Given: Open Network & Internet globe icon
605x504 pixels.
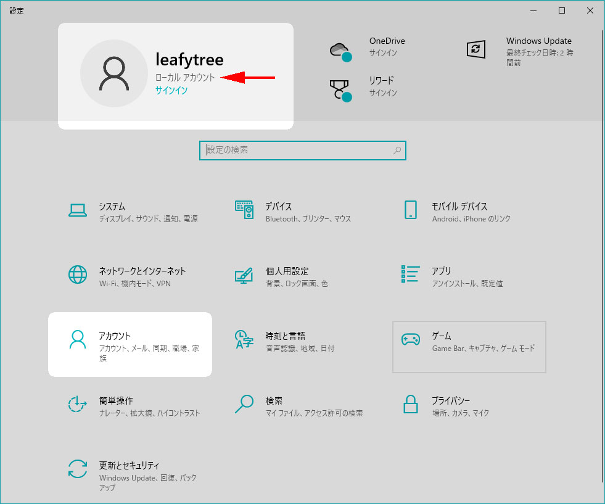Looking at the screenshot, I should click(78, 275).
